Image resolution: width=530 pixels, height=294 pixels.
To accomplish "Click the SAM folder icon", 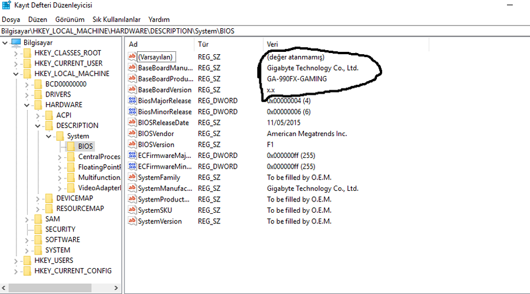I will (38, 219).
